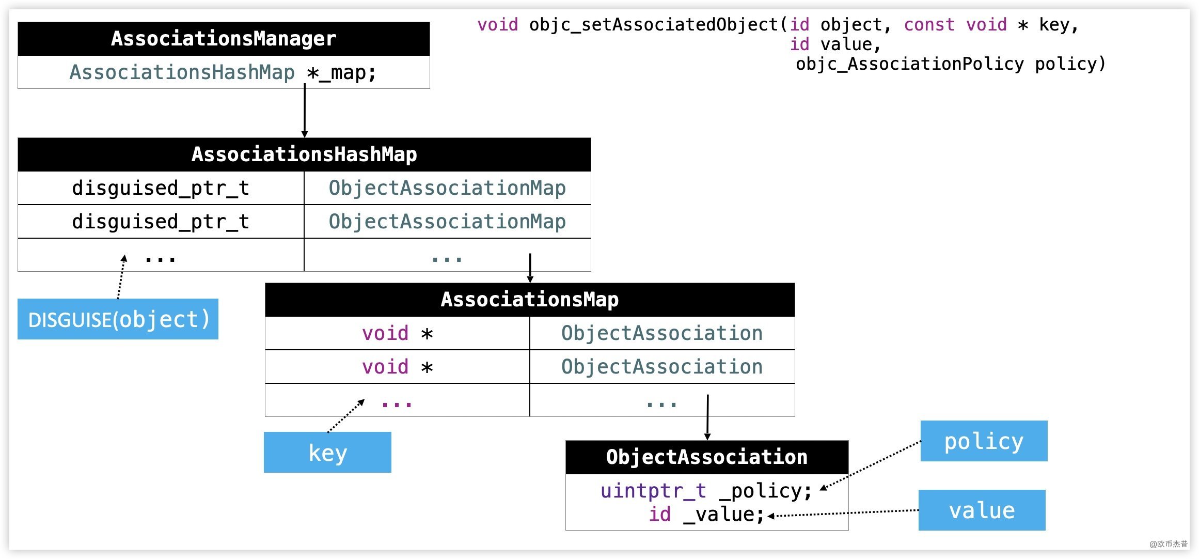Click the objc_setAssociatedObject function name text
Image resolution: width=1199 pixels, height=559 pixels.
pyautogui.click(x=653, y=25)
